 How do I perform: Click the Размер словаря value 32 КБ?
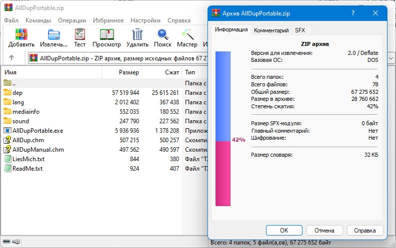point(371,155)
